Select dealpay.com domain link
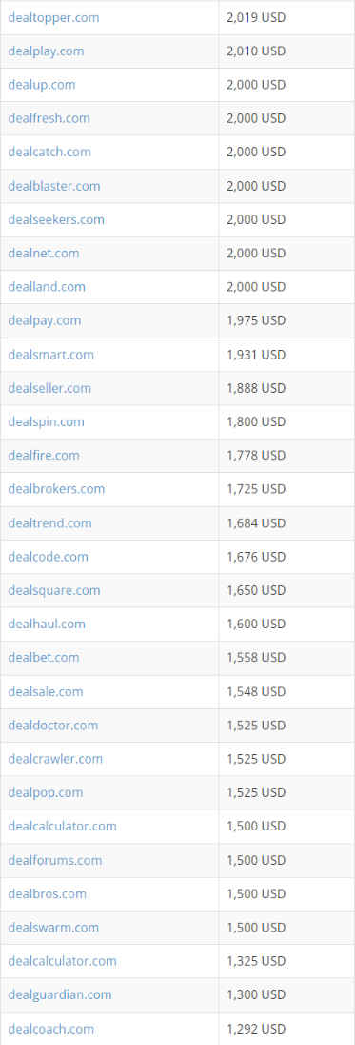This screenshot has height=1045, width=355. tap(45, 320)
